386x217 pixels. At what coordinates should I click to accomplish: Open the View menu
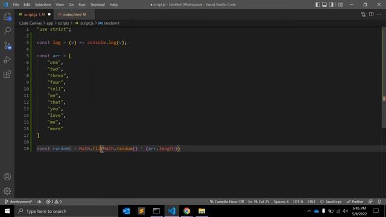click(60, 5)
